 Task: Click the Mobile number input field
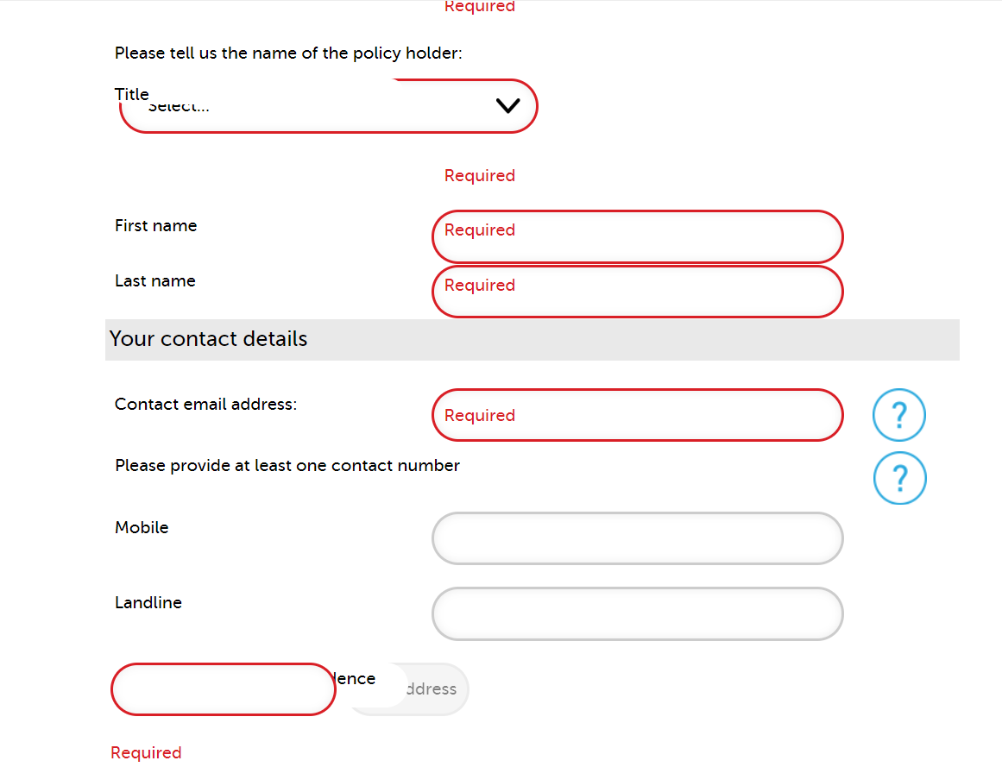tap(637, 538)
